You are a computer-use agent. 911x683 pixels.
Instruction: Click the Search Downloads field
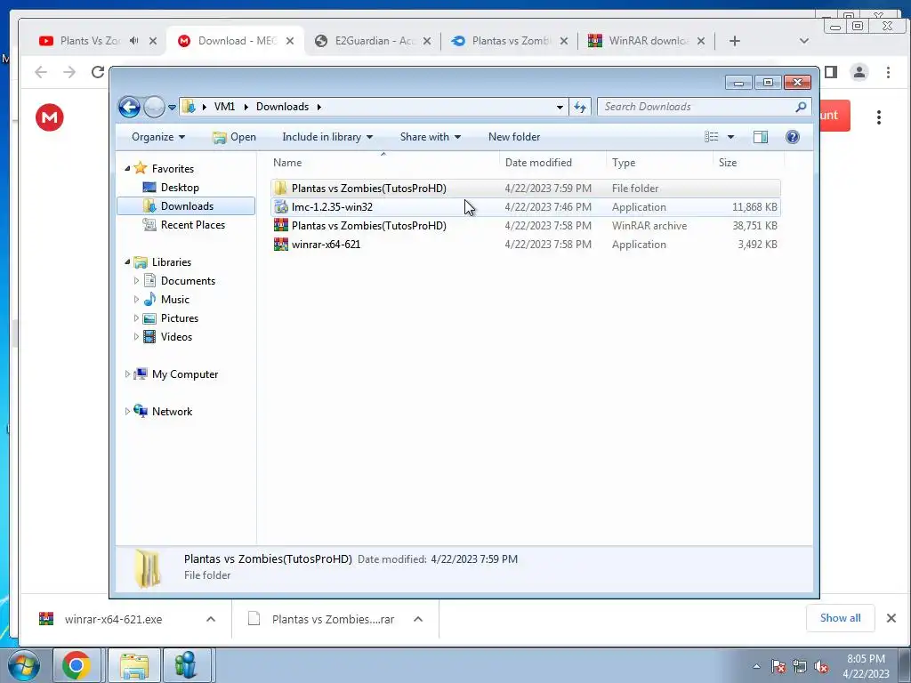point(705,107)
